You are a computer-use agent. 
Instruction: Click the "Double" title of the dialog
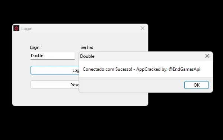tap(87, 56)
